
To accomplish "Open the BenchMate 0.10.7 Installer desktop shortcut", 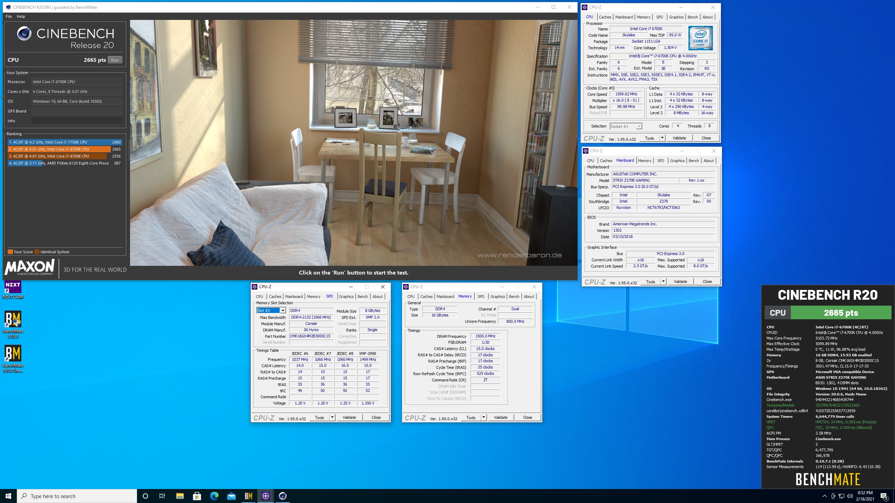I will (x=13, y=359).
